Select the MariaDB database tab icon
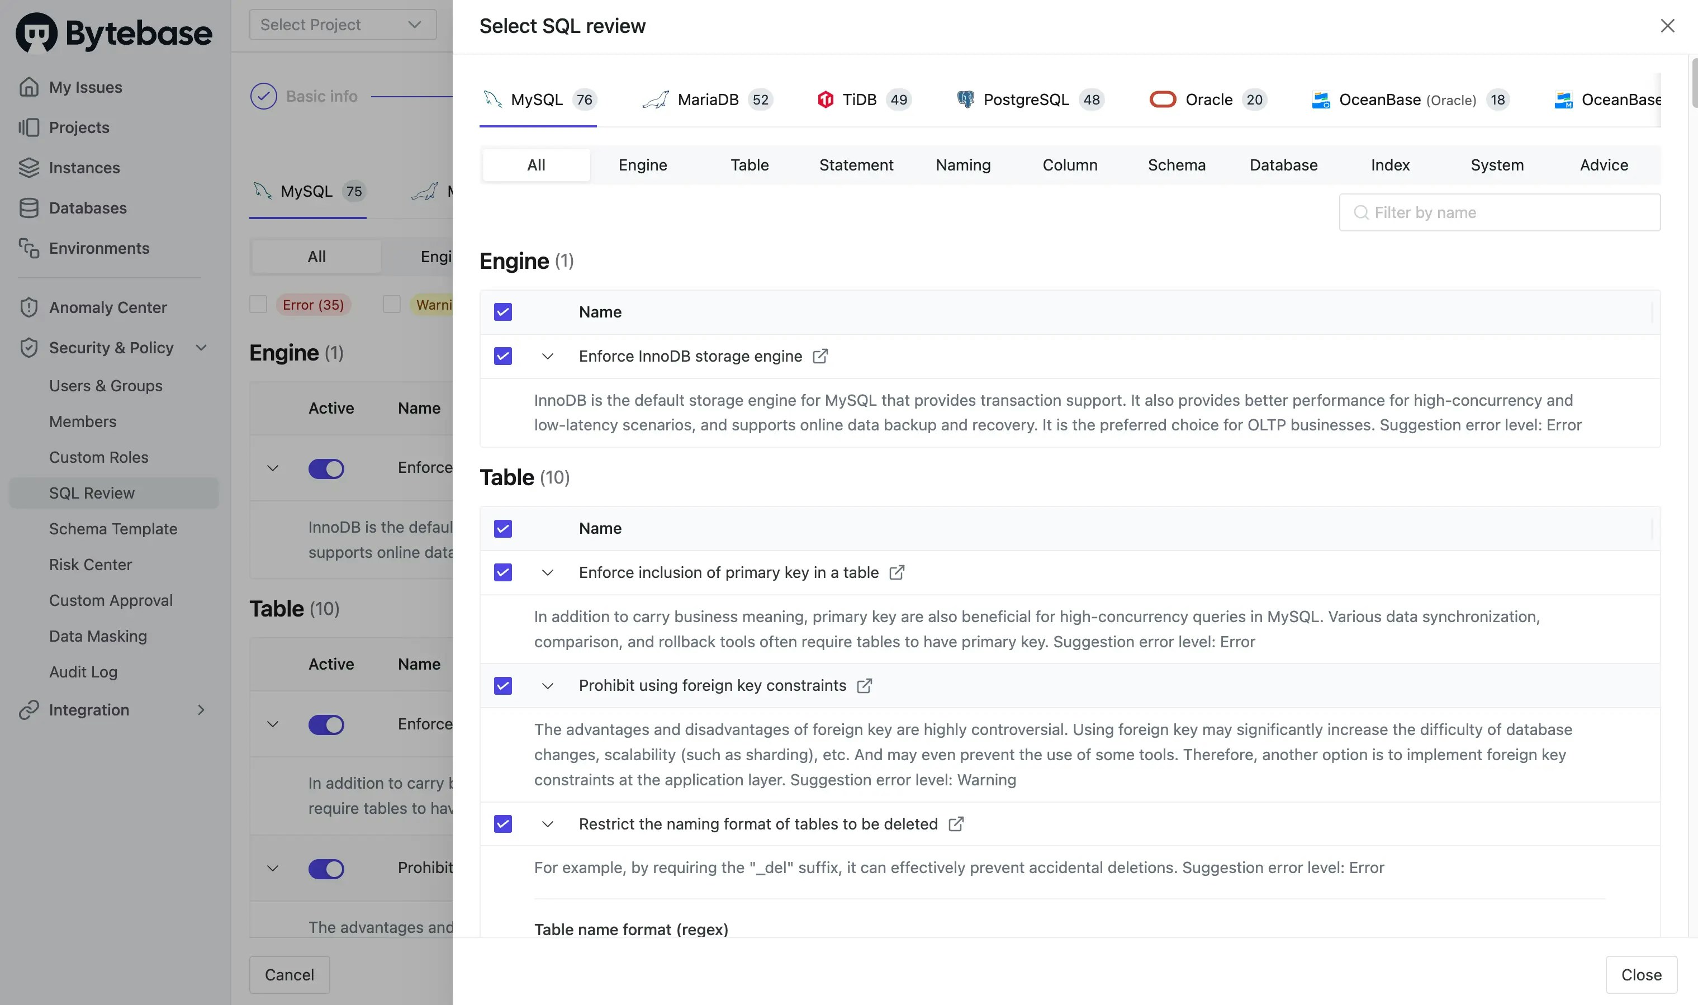 point(654,99)
